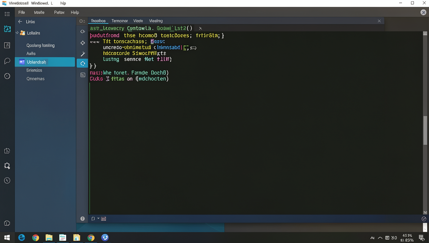Click the taskbar clock showing 45 9%
The height and width of the screenshot is (243, 429).
[407, 238]
